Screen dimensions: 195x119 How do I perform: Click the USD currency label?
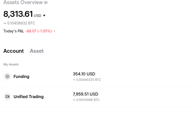point(37,16)
